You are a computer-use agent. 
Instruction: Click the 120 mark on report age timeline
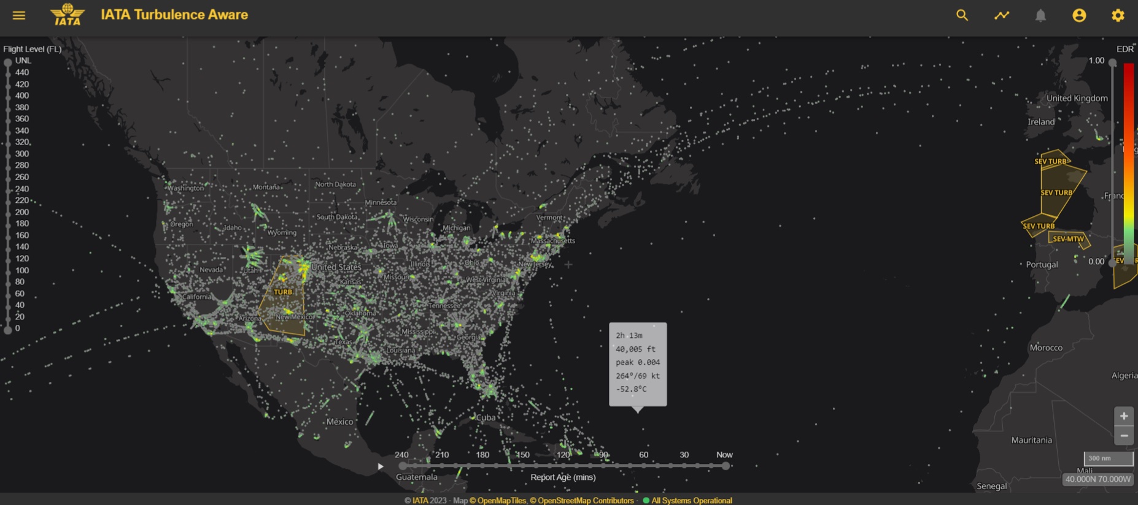[x=563, y=455]
